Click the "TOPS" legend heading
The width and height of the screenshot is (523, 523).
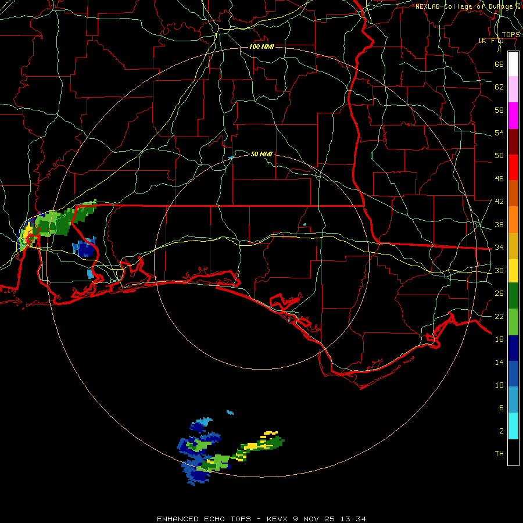coord(511,35)
